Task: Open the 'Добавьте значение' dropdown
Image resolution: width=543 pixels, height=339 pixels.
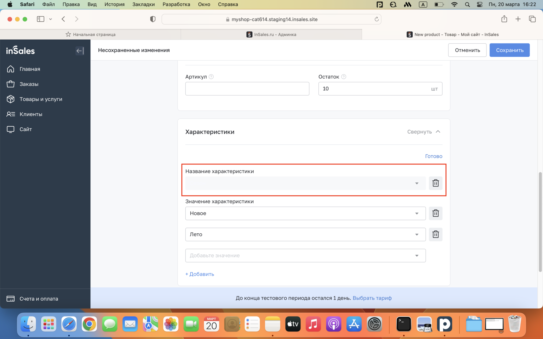Action: click(305, 256)
